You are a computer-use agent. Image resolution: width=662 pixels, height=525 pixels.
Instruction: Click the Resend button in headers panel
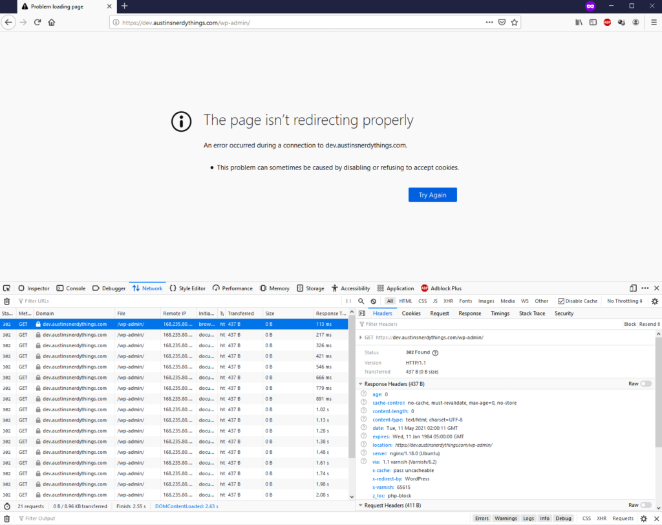click(648, 324)
